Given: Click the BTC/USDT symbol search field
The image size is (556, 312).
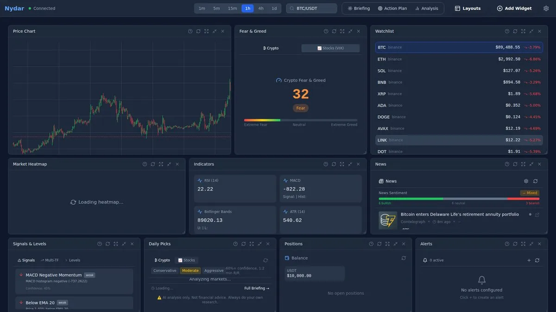Looking at the screenshot, I should click(x=311, y=8).
